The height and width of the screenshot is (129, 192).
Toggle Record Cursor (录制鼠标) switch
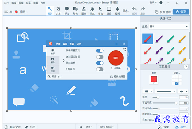[x=100, y=63]
